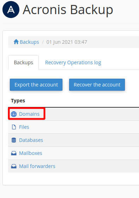Open the Mail forwarders backup type
This screenshot has height=198, width=139.
coord(37,166)
